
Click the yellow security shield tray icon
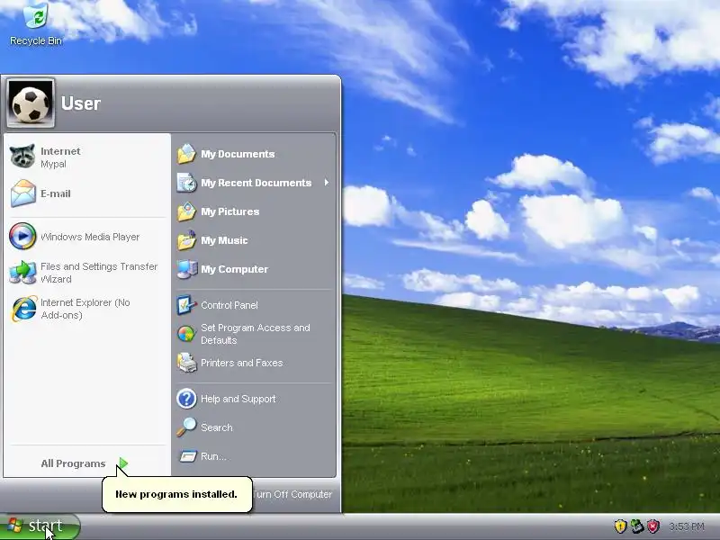point(620,526)
